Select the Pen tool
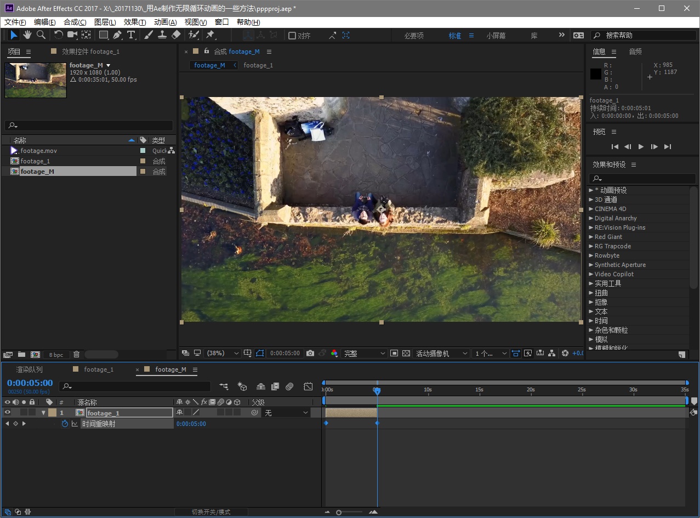 [117, 35]
